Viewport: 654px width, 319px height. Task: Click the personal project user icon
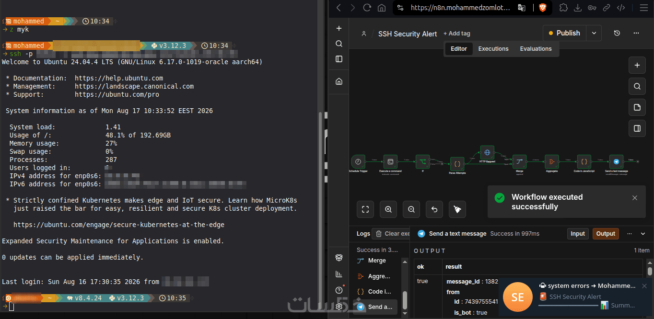pyautogui.click(x=364, y=34)
